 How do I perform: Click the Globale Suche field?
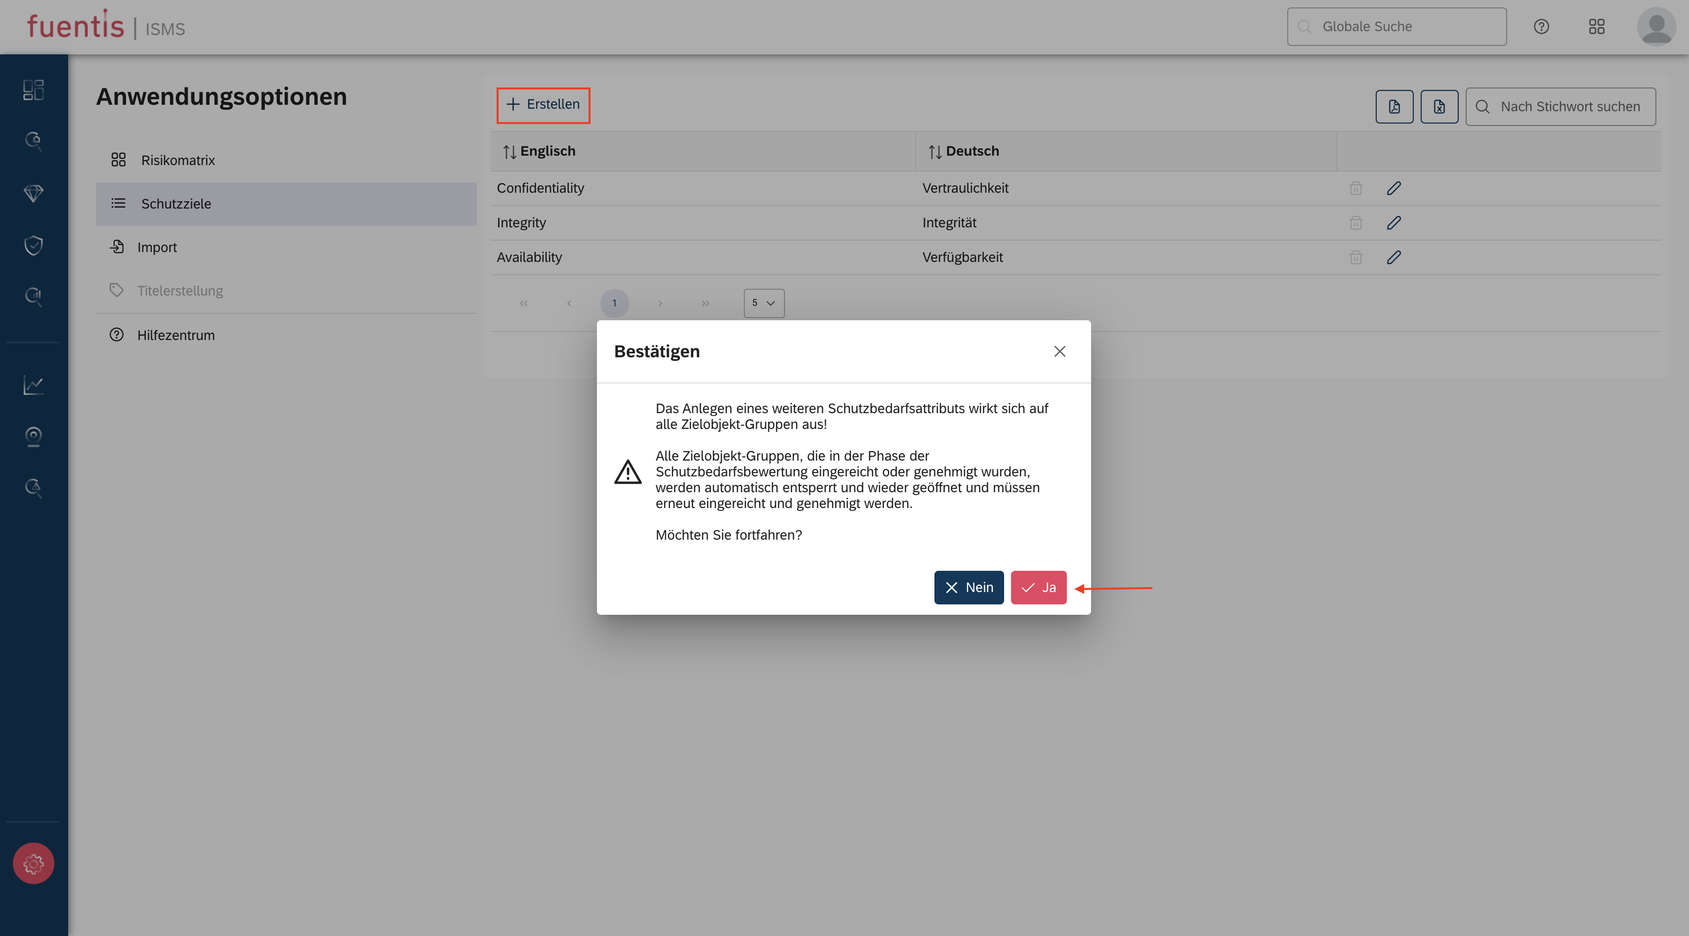tap(1396, 26)
